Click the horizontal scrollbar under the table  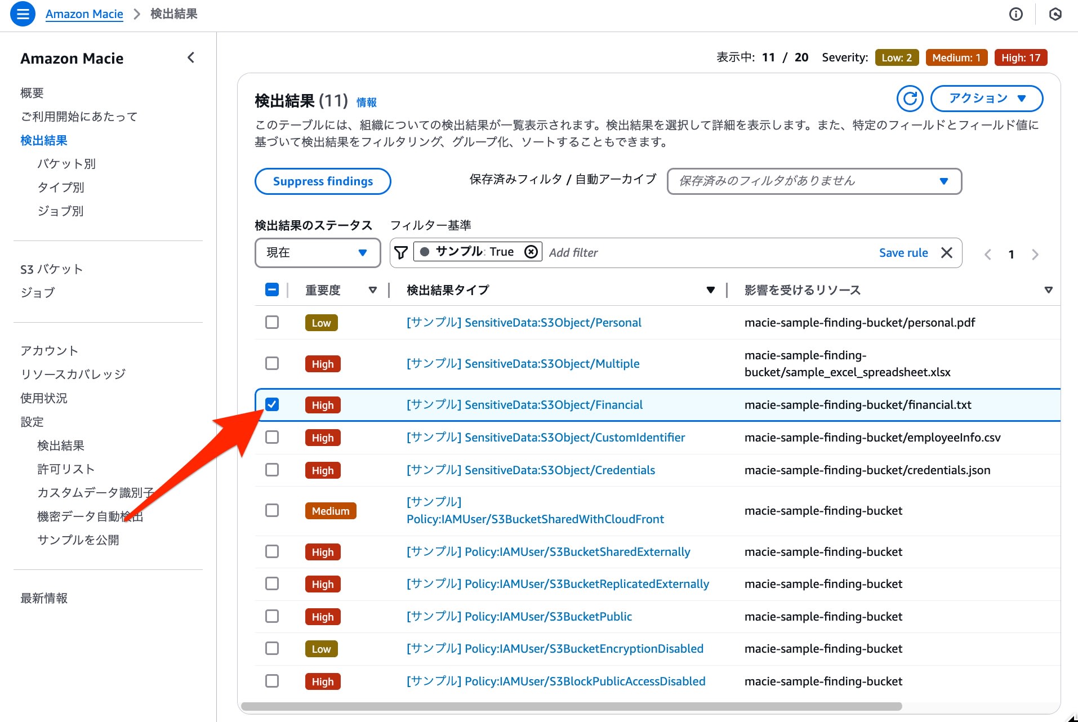coord(571,706)
